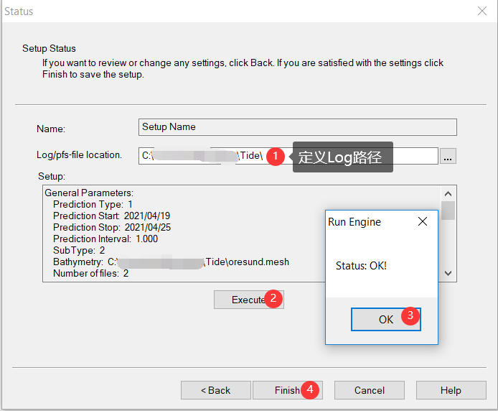Open Help for the Status page
The width and height of the screenshot is (498, 411).
(x=451, y=390)
